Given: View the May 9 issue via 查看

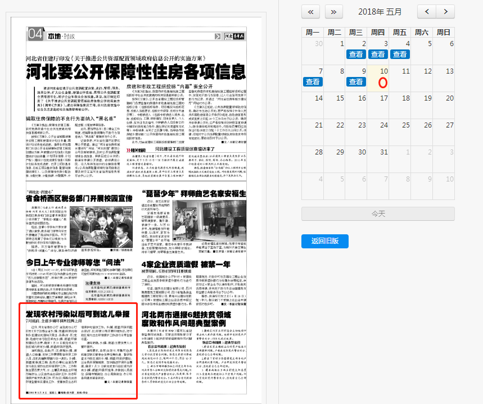Looking at the screenshot, I should pyautogui.click(x=356, y=81).
